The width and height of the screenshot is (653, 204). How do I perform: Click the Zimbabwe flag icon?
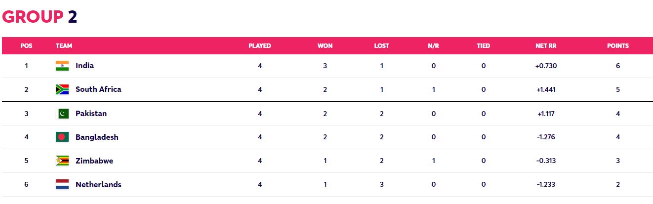point(62,161)
